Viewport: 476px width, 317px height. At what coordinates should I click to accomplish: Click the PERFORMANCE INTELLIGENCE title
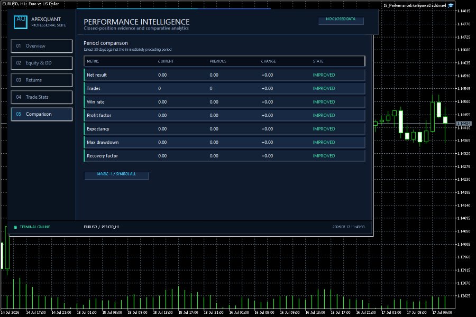tap(136, 22)
